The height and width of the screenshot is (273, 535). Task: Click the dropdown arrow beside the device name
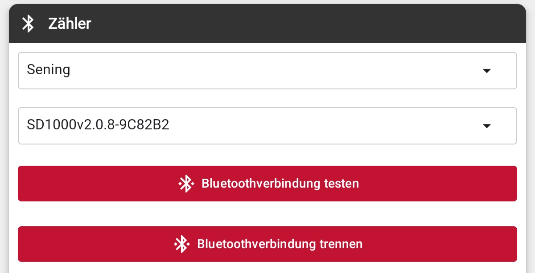(x=487, y=126)
